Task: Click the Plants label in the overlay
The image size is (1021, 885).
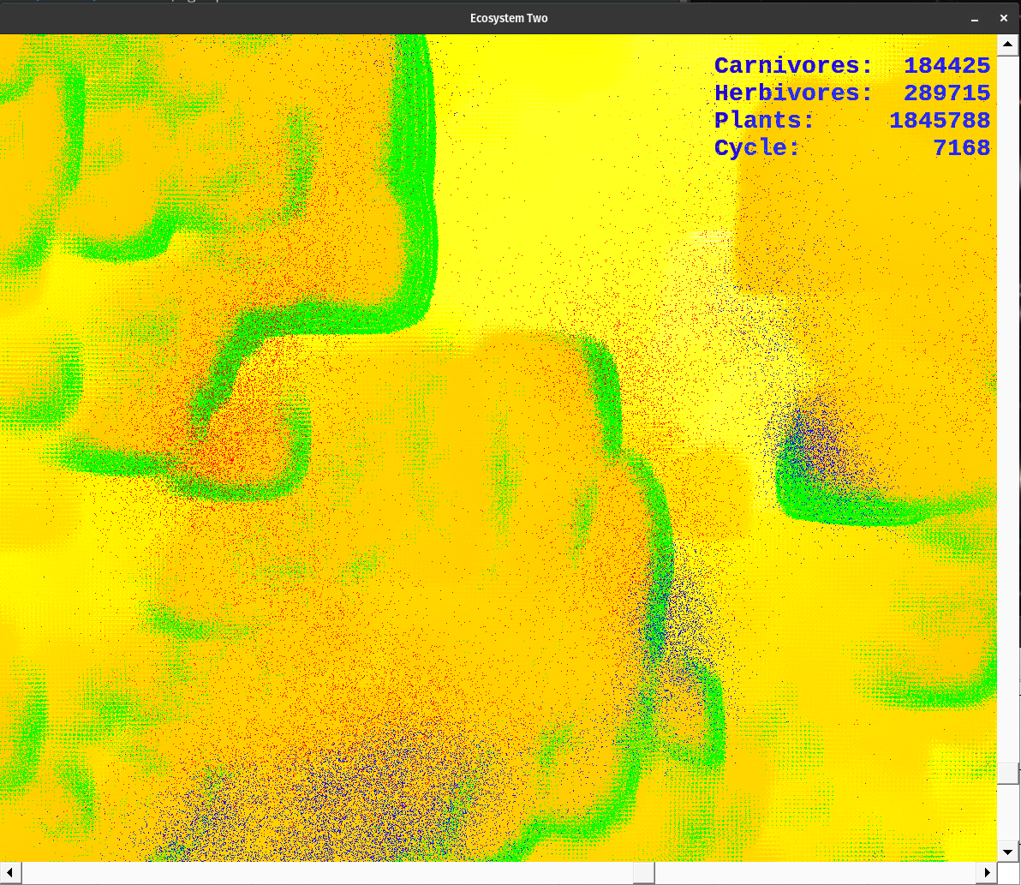Action: click(764, 121)
